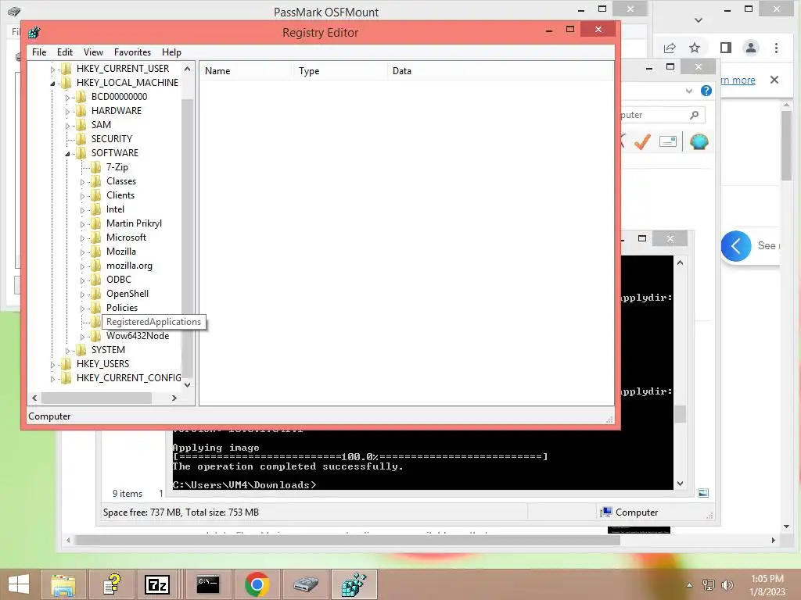Select the ODBC registry key
Viewport: 801px width, 600px height.
(x=119, y=279)
